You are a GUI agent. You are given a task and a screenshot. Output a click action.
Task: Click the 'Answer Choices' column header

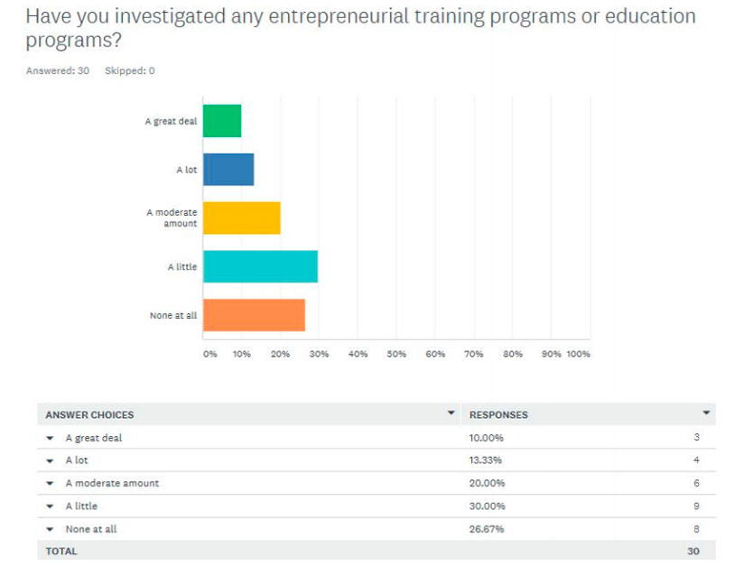[x=89, y=415]
